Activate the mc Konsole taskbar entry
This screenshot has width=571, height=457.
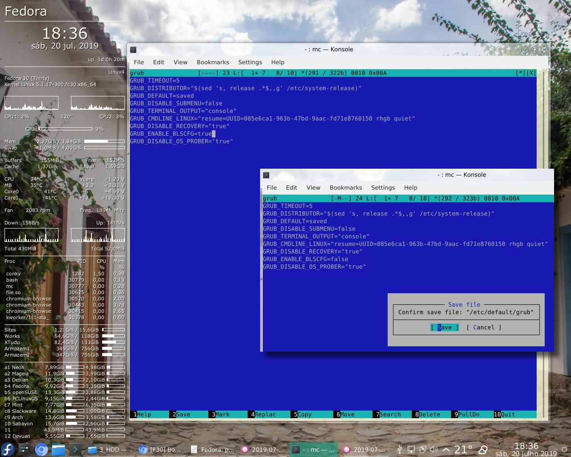(314, 449)
